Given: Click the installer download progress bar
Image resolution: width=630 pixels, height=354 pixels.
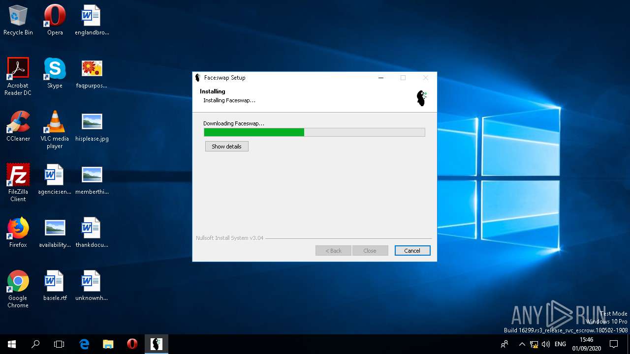Looking at the screenshot, I should coord(315,132).
